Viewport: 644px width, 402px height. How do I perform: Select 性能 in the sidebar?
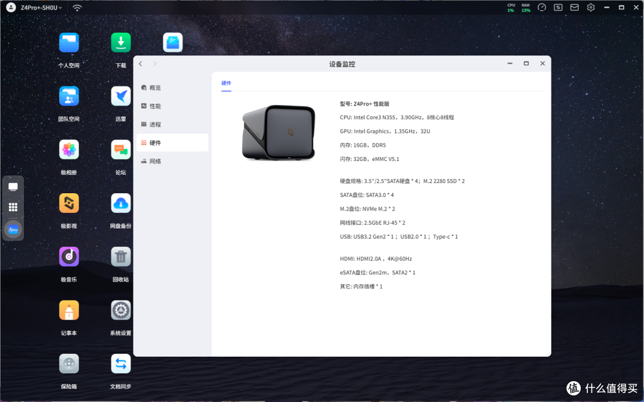tap(172, 106)
